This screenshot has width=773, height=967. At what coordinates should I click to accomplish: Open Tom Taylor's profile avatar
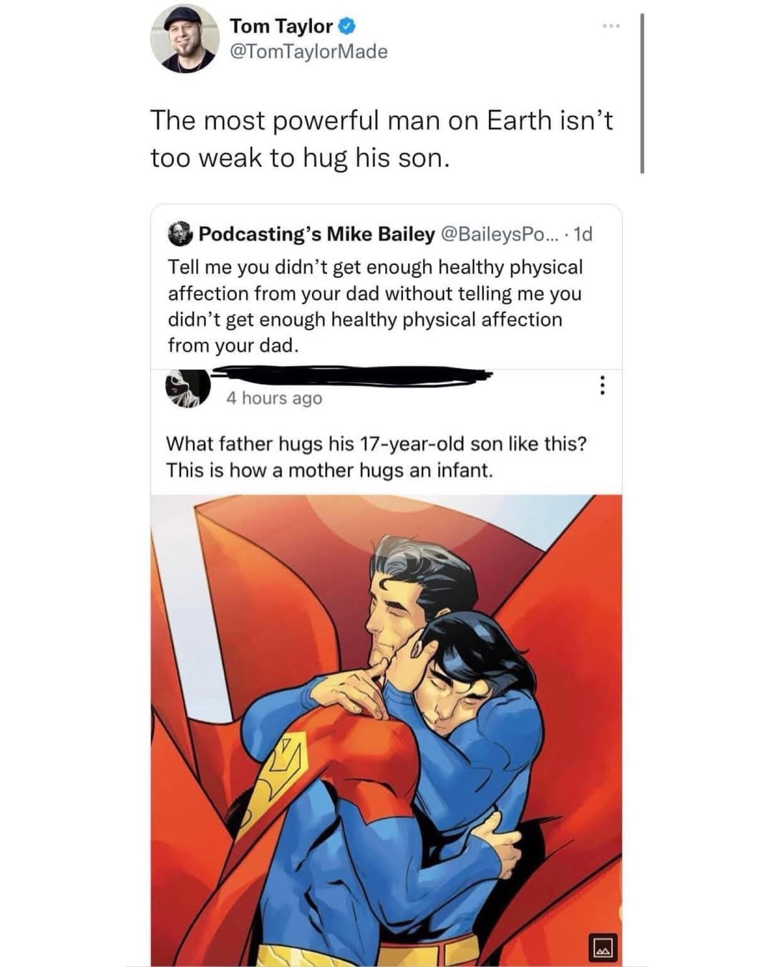[183, 40]
